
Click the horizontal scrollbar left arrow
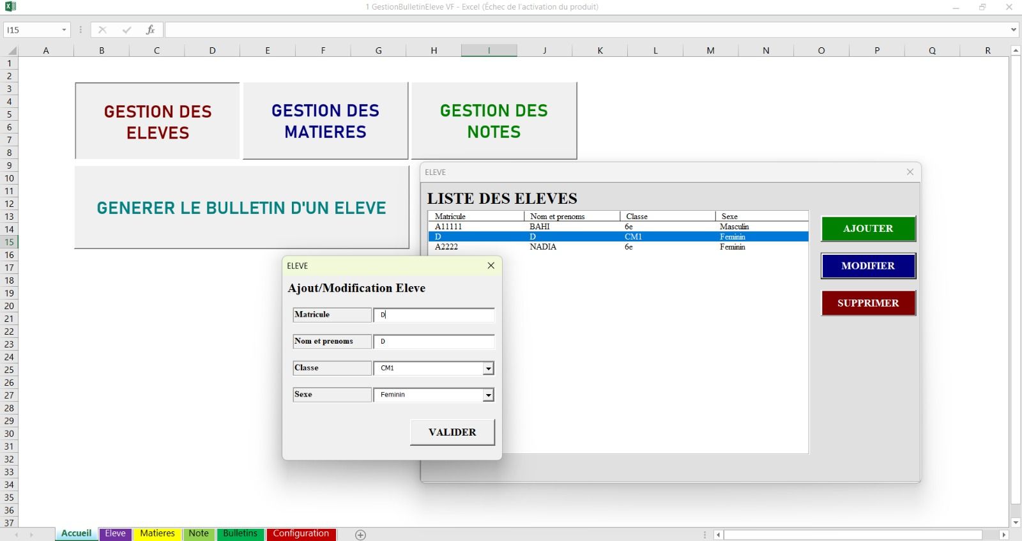pos(718,535)
